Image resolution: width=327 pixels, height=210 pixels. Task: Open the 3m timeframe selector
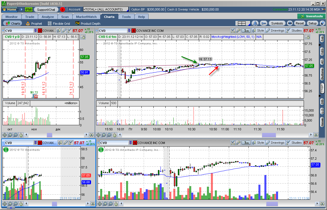pos(246,143)
